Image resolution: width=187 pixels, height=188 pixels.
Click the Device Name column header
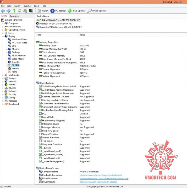point(88,16)
